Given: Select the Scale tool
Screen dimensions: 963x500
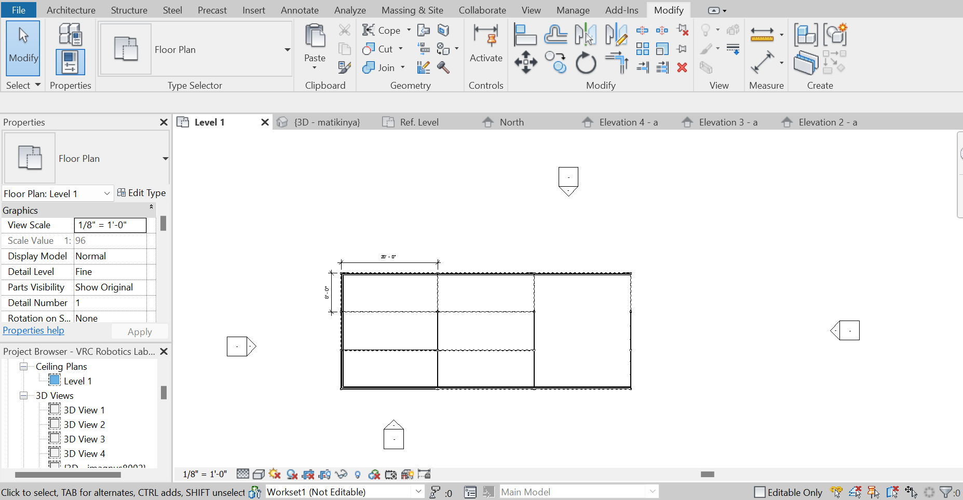Looking at the screenshot, I should click(662, 49).
